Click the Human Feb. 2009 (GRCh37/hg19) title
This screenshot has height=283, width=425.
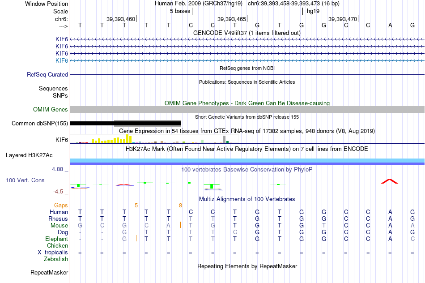(199, 4)
